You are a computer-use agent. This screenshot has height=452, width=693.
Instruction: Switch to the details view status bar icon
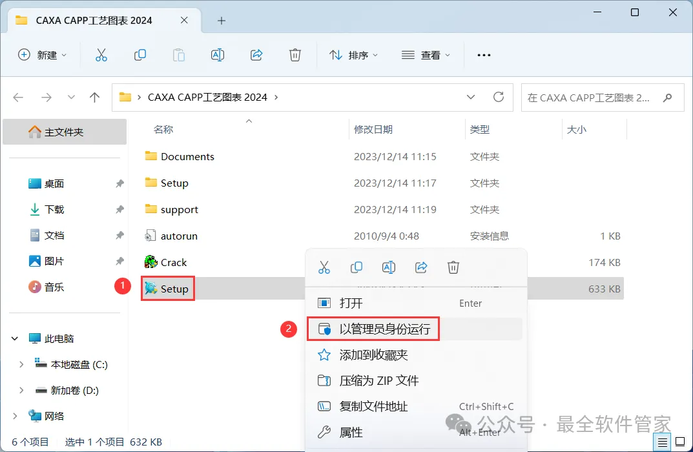tap(663, 442)
